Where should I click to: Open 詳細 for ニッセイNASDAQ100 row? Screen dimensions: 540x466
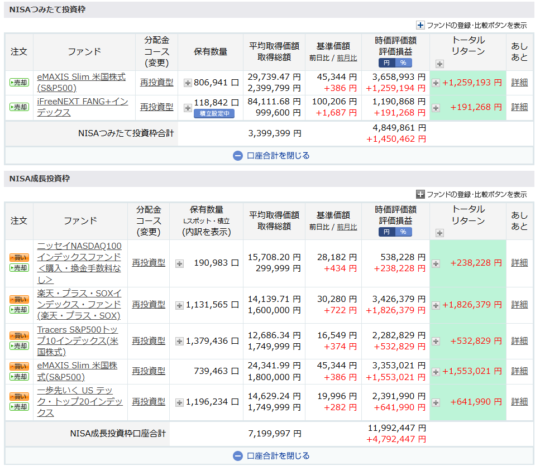(x=519, y=263)
